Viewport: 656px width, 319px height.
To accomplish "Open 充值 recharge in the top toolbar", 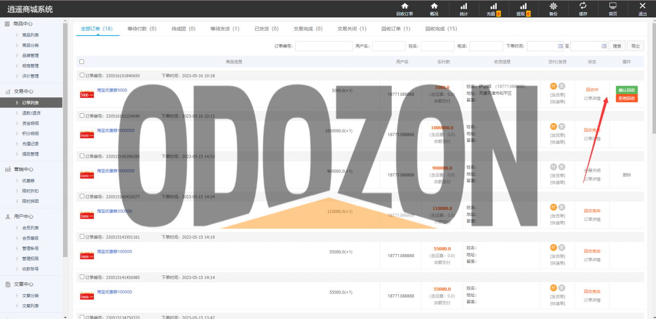I will (494, 9).
